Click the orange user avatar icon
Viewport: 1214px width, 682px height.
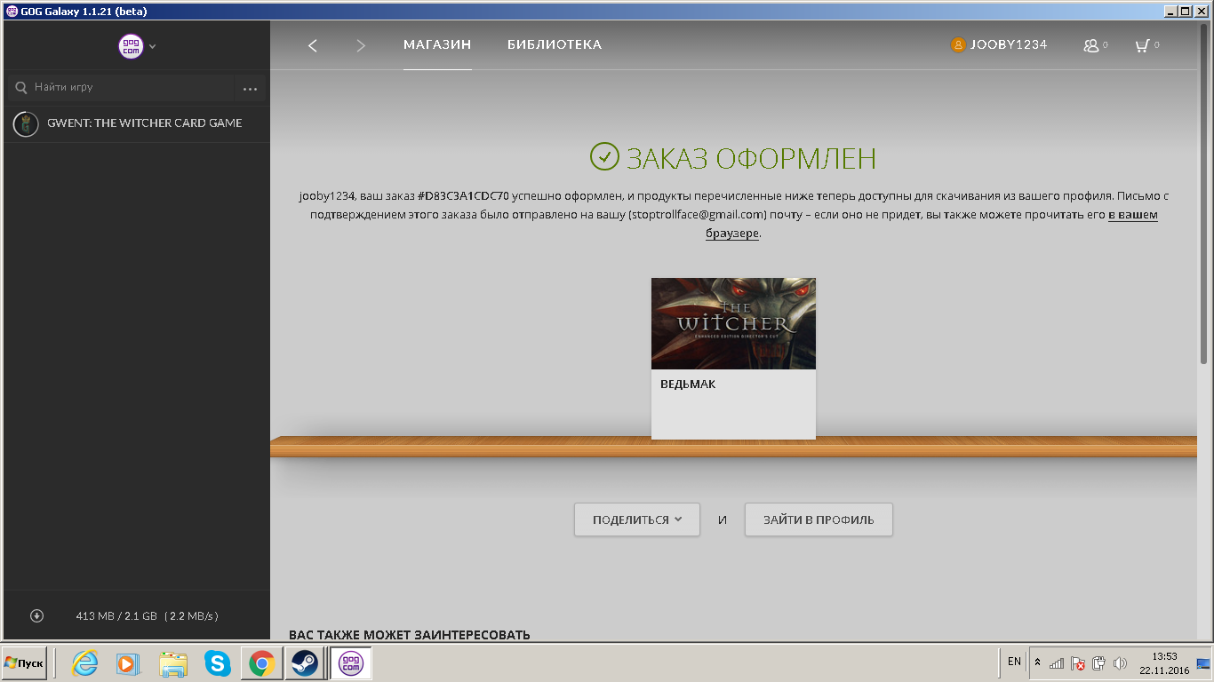(x=958, y=44)
